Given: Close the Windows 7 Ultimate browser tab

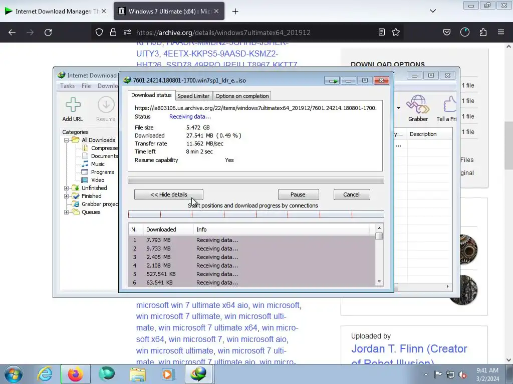Looking at the screenshot, I should pos(216,11).
